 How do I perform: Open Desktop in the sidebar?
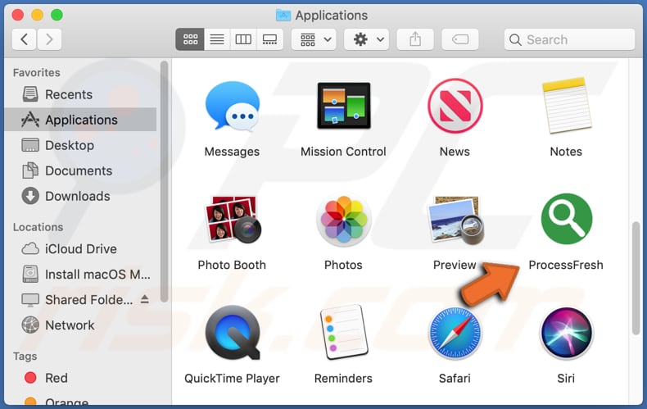[x=80, y=145]
